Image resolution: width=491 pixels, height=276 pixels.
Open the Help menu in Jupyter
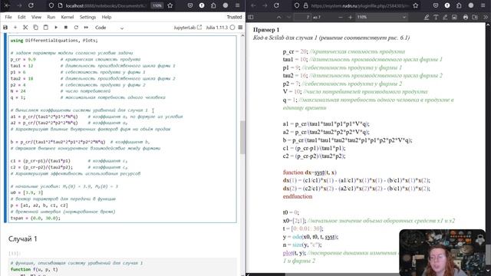pos(107,17)
